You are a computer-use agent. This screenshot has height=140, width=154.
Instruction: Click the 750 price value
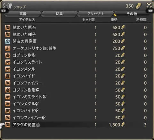(116, 48)
